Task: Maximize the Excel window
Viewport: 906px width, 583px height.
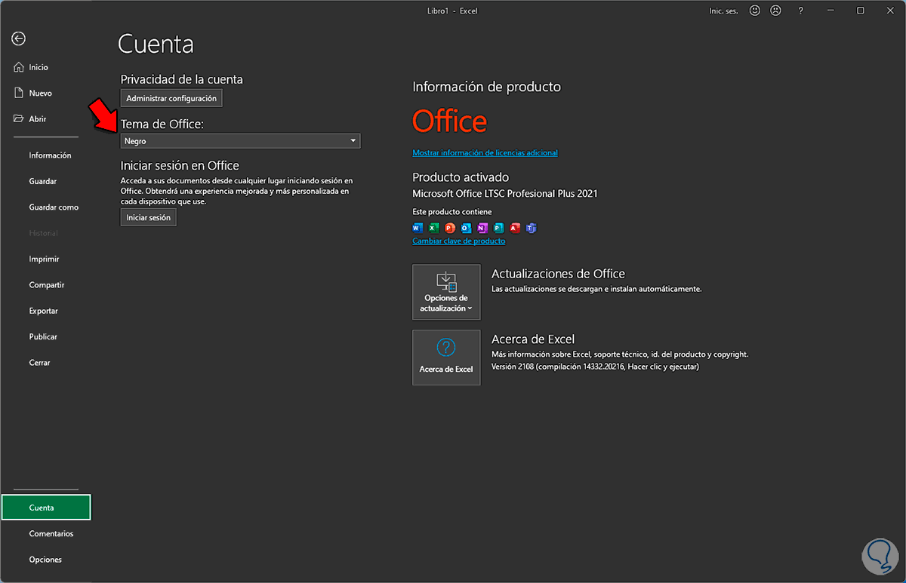Action: point(861,11)
